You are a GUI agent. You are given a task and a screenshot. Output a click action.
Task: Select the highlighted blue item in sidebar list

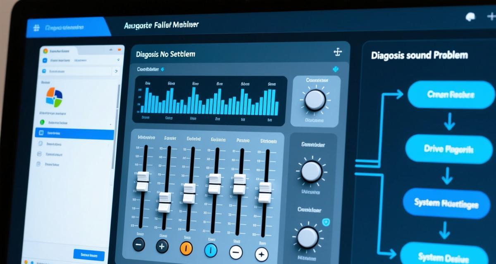point(74,134)
